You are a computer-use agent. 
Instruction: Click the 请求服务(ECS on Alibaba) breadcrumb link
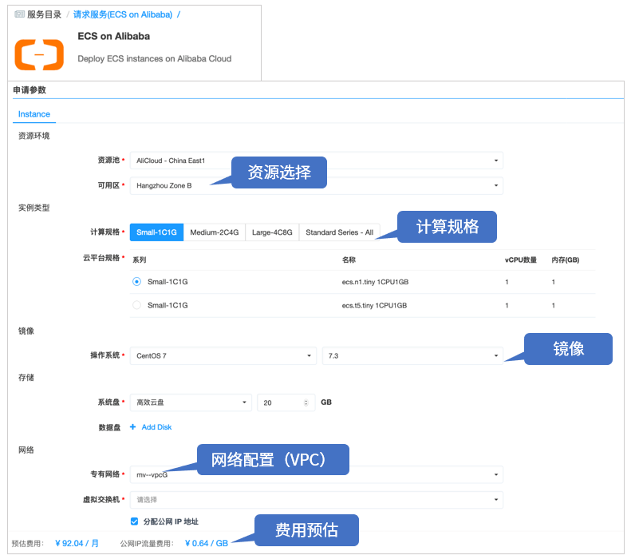[x=123, y=14]
